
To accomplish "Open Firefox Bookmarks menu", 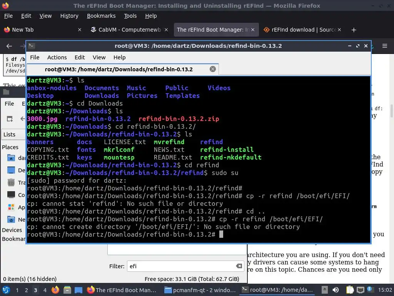I will (x=101, y=16).
